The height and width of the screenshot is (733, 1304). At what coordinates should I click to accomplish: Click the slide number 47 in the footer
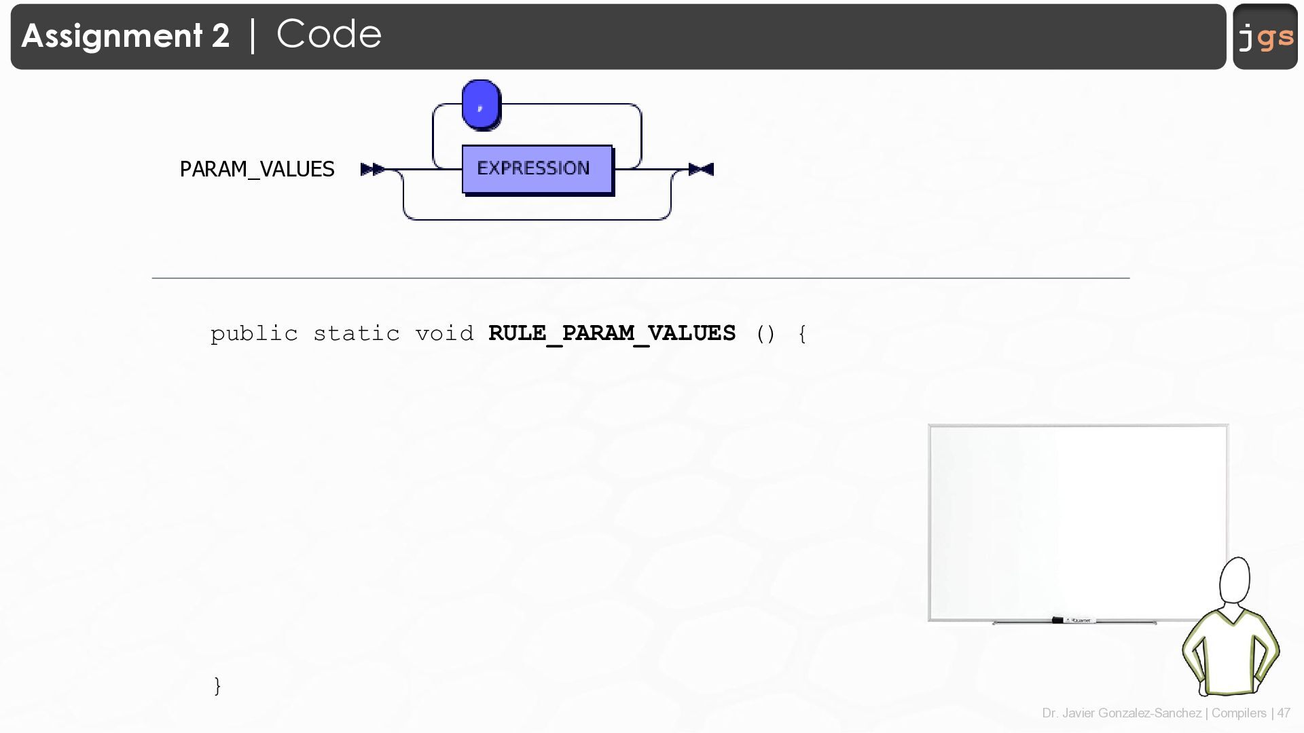tap(1284, 713)
